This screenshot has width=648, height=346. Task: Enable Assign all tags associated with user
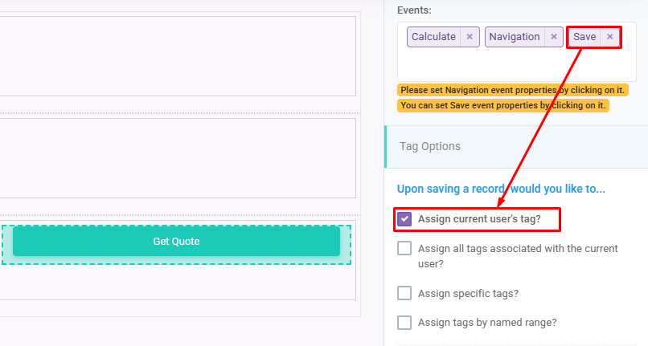pos(405,248)
